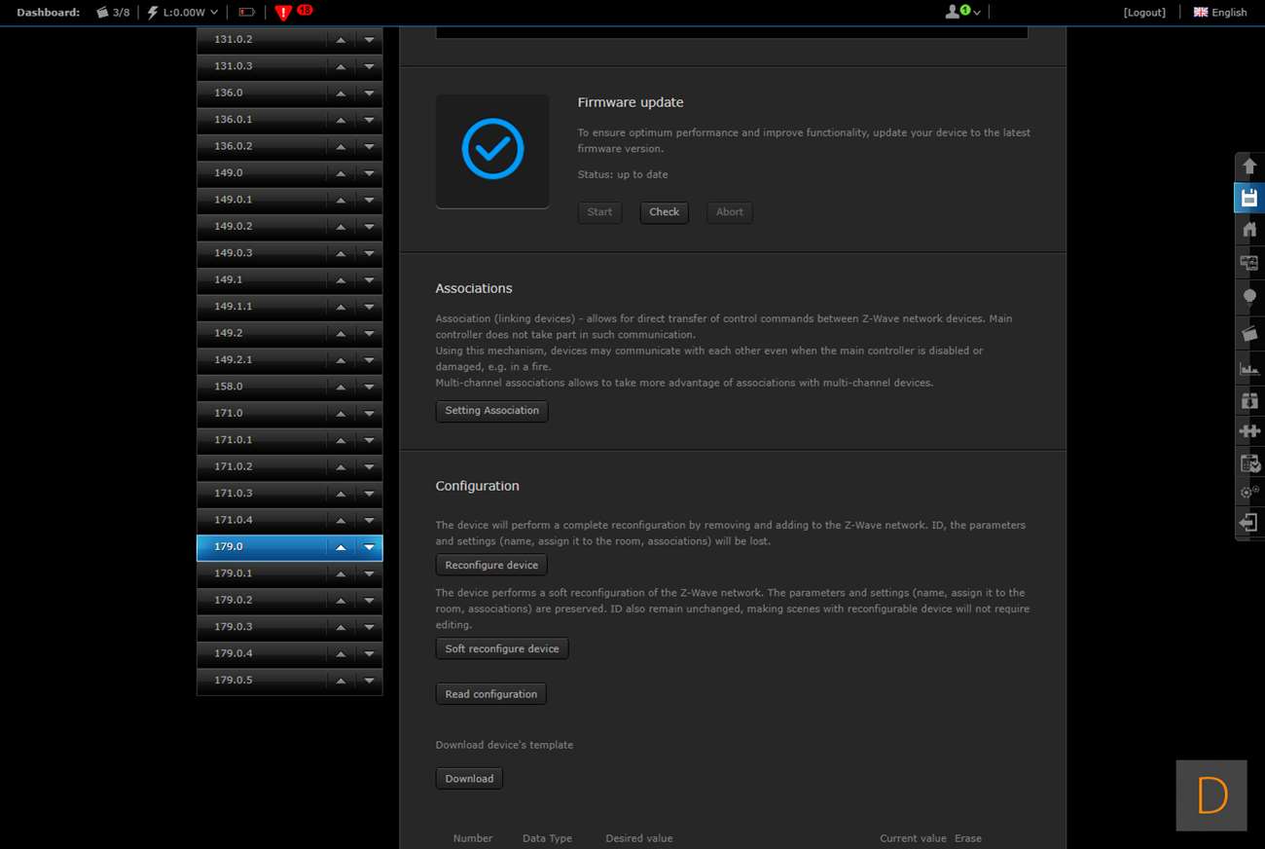Open the bar chart energy sidebar icon
The width and height of the screenshot is (1265, 849).
tap(1249, 368)
